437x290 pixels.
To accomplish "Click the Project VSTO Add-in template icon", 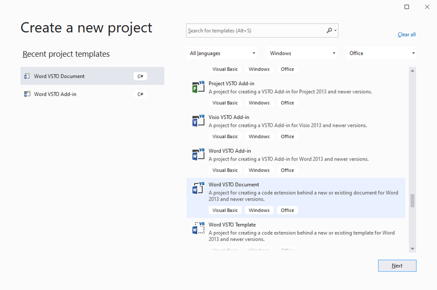I will click(x=198, y=87).
